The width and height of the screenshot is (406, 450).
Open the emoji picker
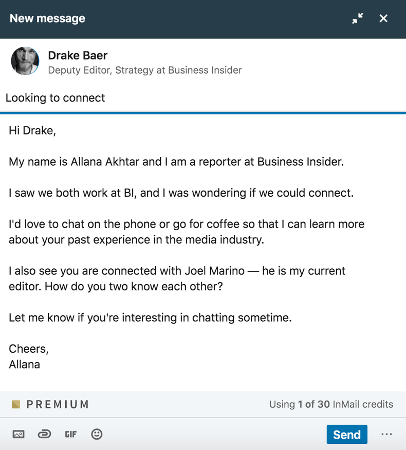click(97, 434)
